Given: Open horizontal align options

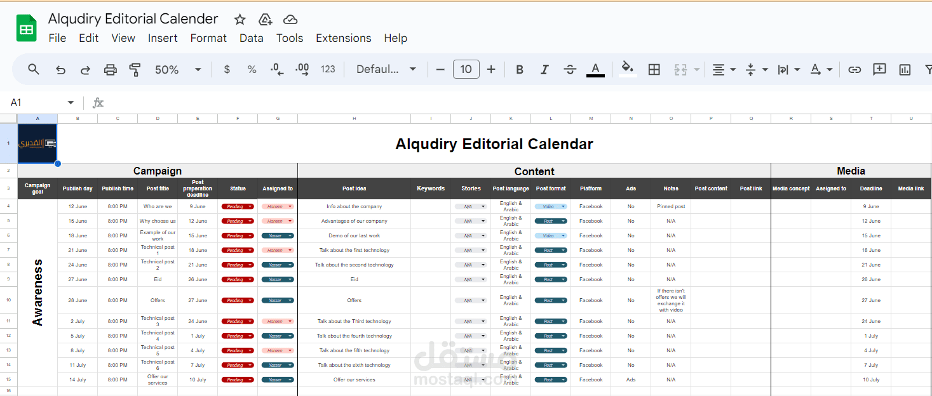Looking at the screenshot, I should tap(724, 70).
